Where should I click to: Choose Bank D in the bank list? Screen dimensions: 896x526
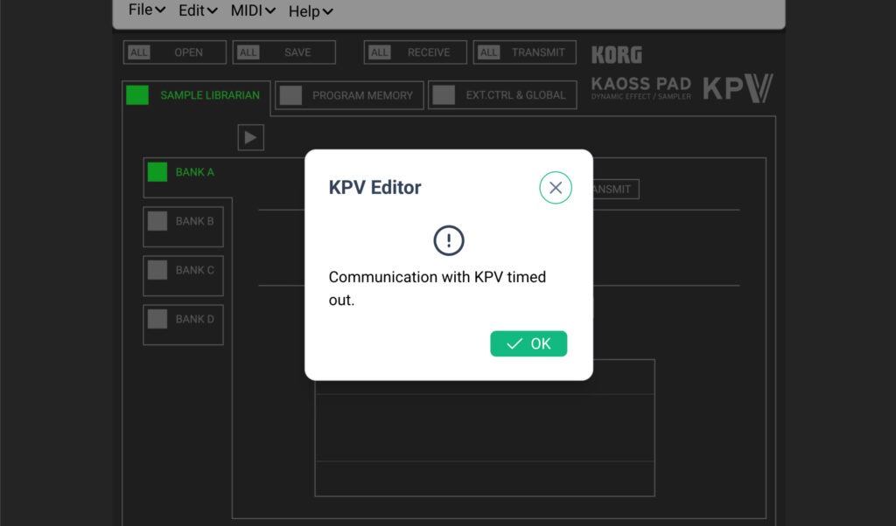183,320
